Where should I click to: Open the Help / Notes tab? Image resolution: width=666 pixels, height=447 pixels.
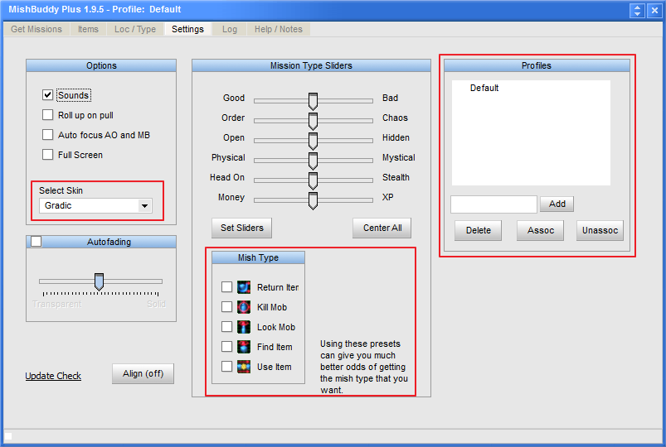[x=279, y=29]
